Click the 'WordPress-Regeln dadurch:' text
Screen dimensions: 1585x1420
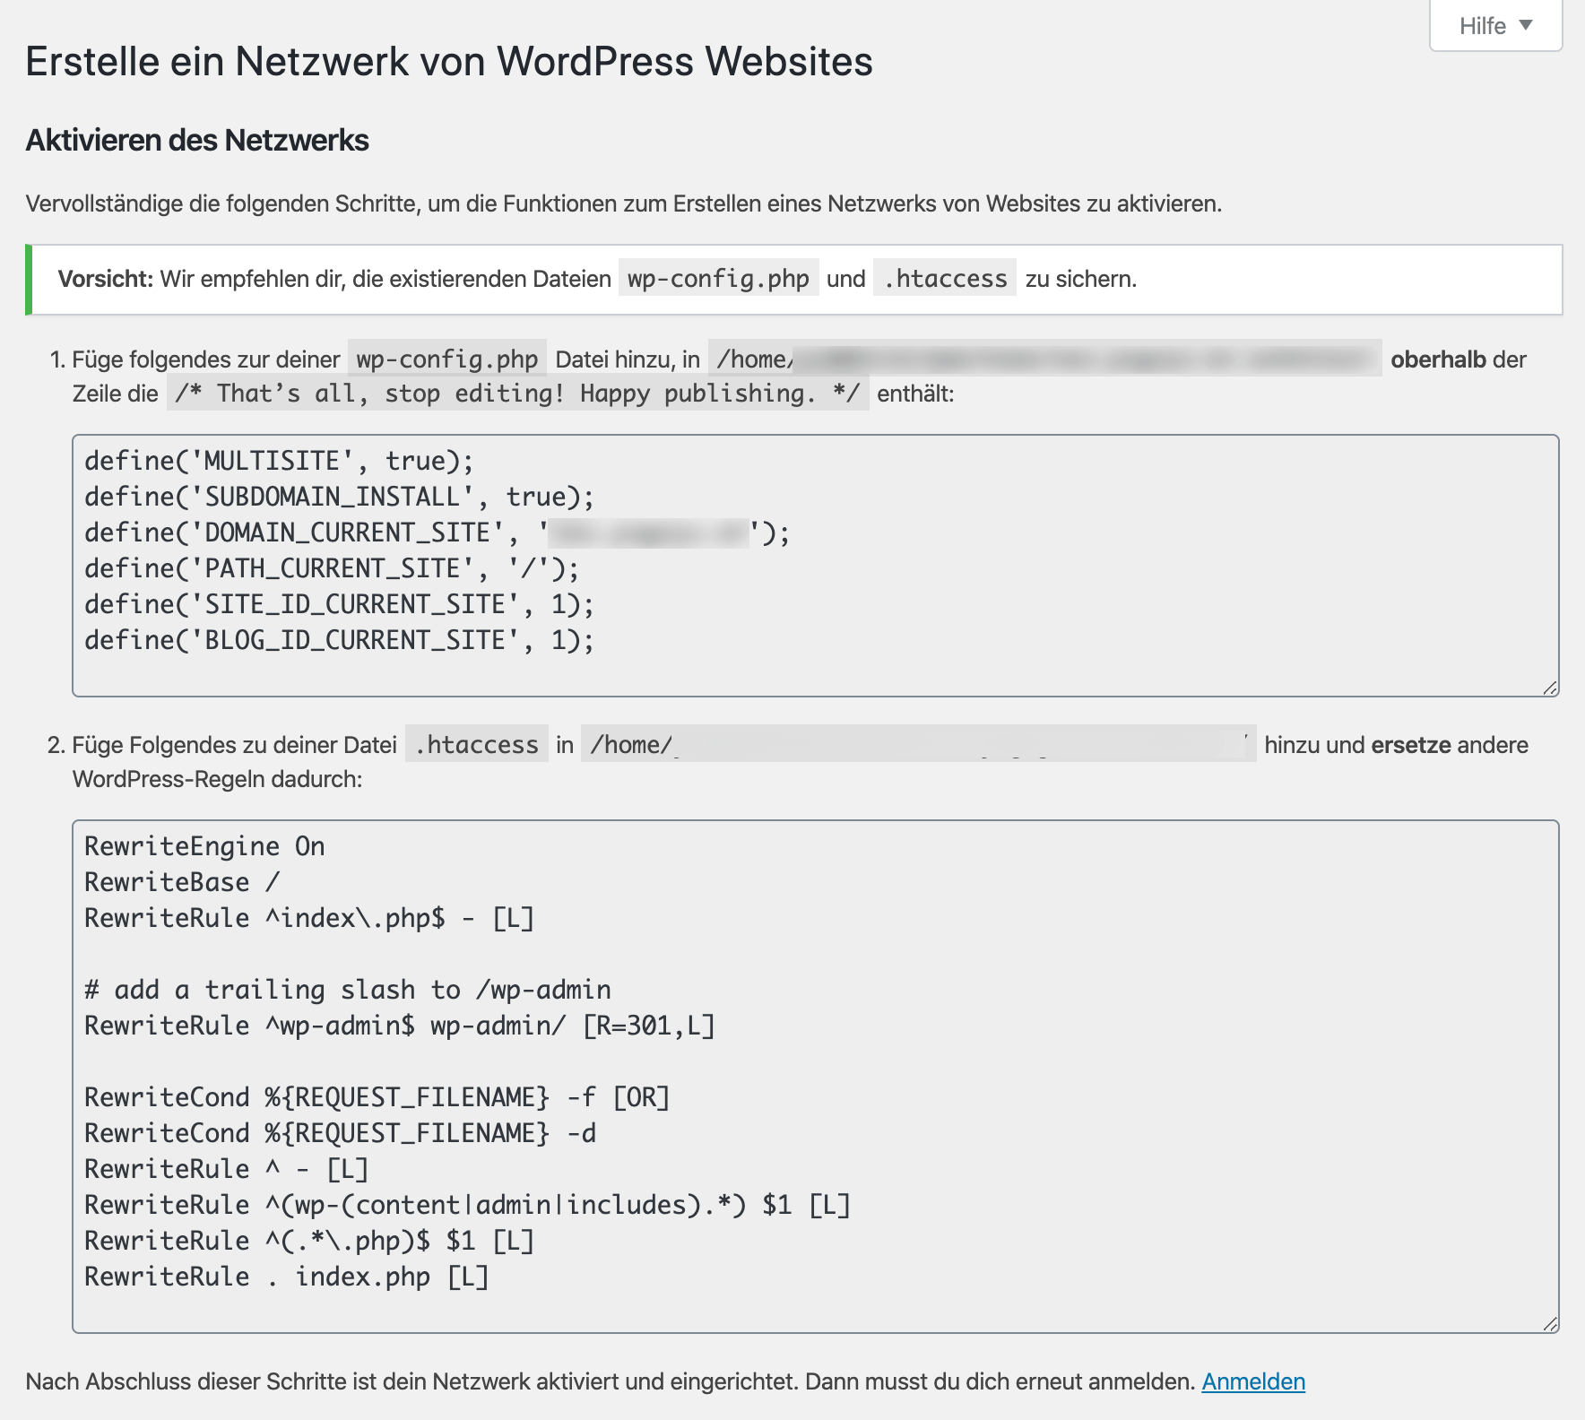coord(217,779)
